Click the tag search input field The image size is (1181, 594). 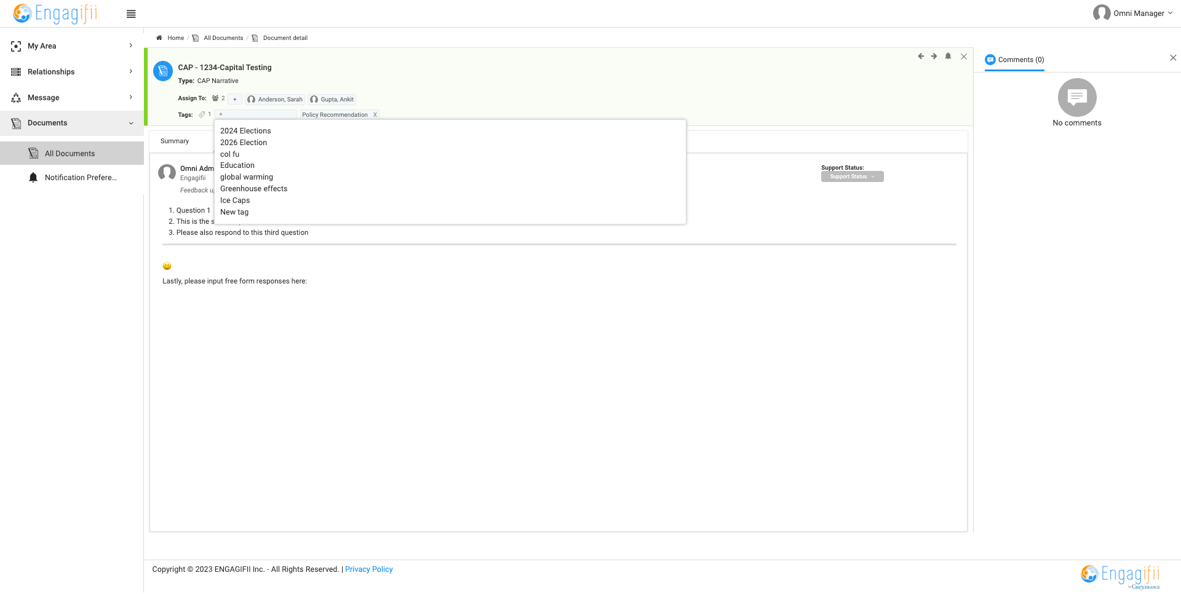(x=256, y=114)
